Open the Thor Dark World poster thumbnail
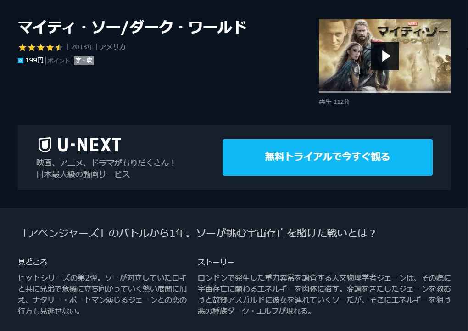Viewport: 468px width, 331px height. tap(385, 56)
